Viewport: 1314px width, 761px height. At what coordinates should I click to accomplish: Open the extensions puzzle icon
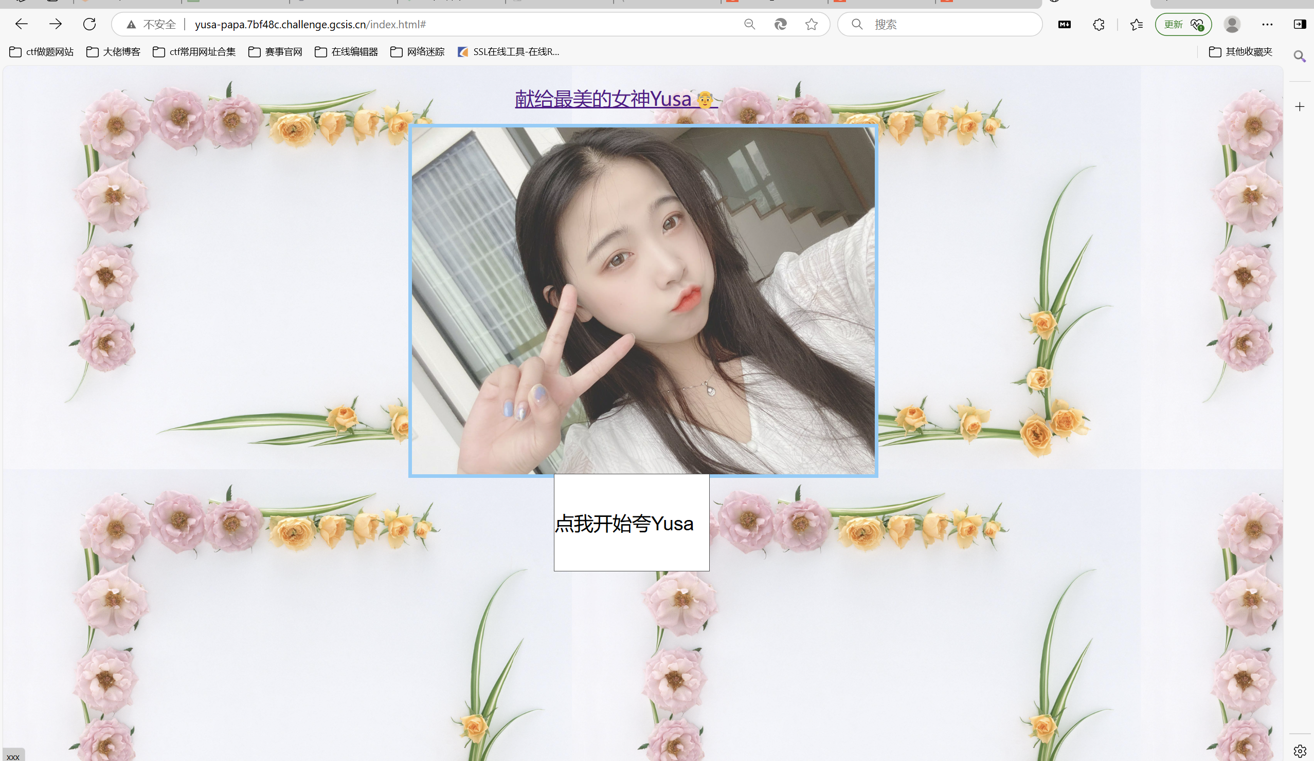1099,24
